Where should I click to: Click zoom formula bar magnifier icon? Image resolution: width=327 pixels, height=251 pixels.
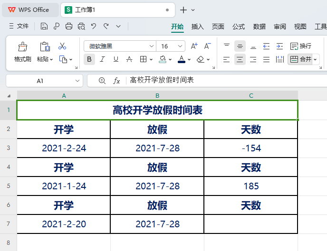[102, 81]
